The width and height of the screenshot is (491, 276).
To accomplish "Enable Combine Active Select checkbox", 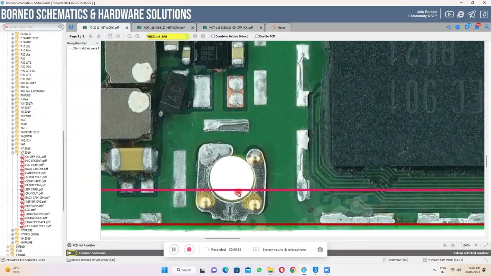I will coord(213,36).
